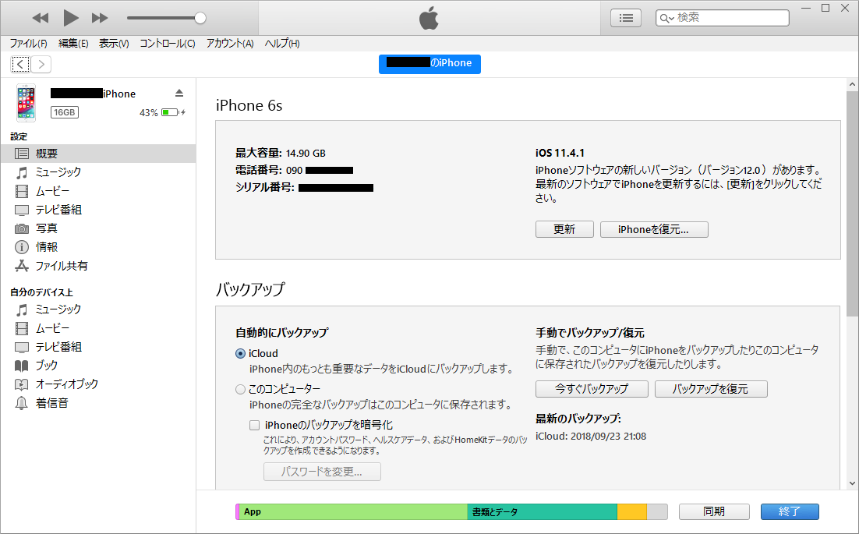Viewport: 859px width, 534px height.
Task: Click the 今すぐバックアップ button
Action: (x=592, y=389)
